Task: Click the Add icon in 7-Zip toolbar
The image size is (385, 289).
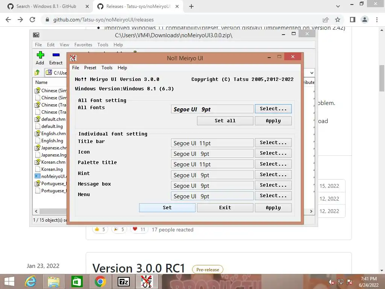Action: coord(40,55)
